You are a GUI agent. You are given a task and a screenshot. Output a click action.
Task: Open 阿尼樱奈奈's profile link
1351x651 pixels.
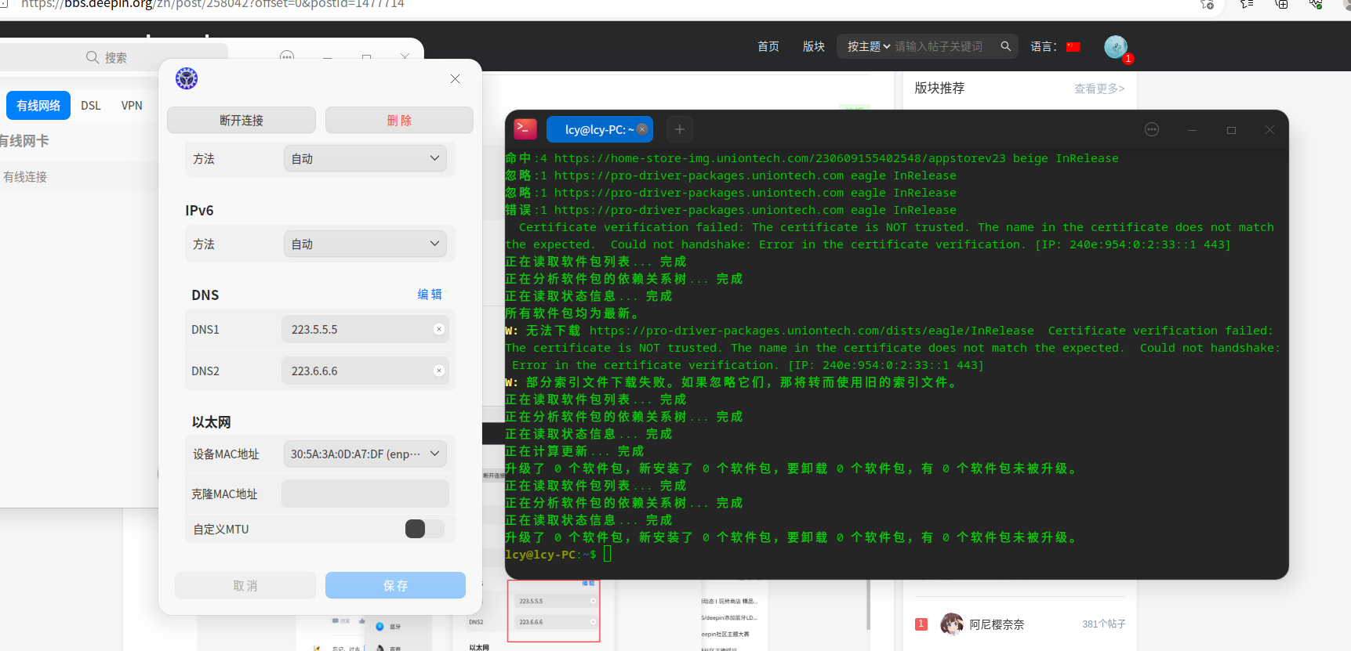tap(997, 624)
